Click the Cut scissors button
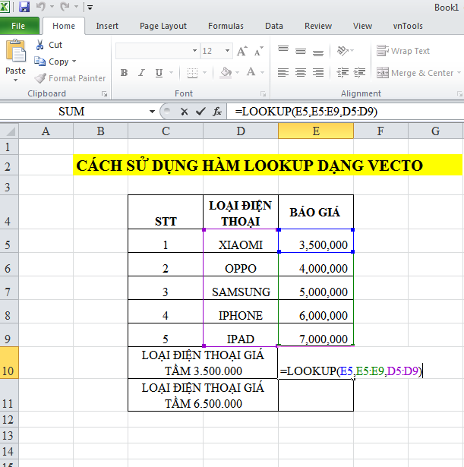Image resolution: width=464 pixels, height=467 pixels. tap(49, 45)
